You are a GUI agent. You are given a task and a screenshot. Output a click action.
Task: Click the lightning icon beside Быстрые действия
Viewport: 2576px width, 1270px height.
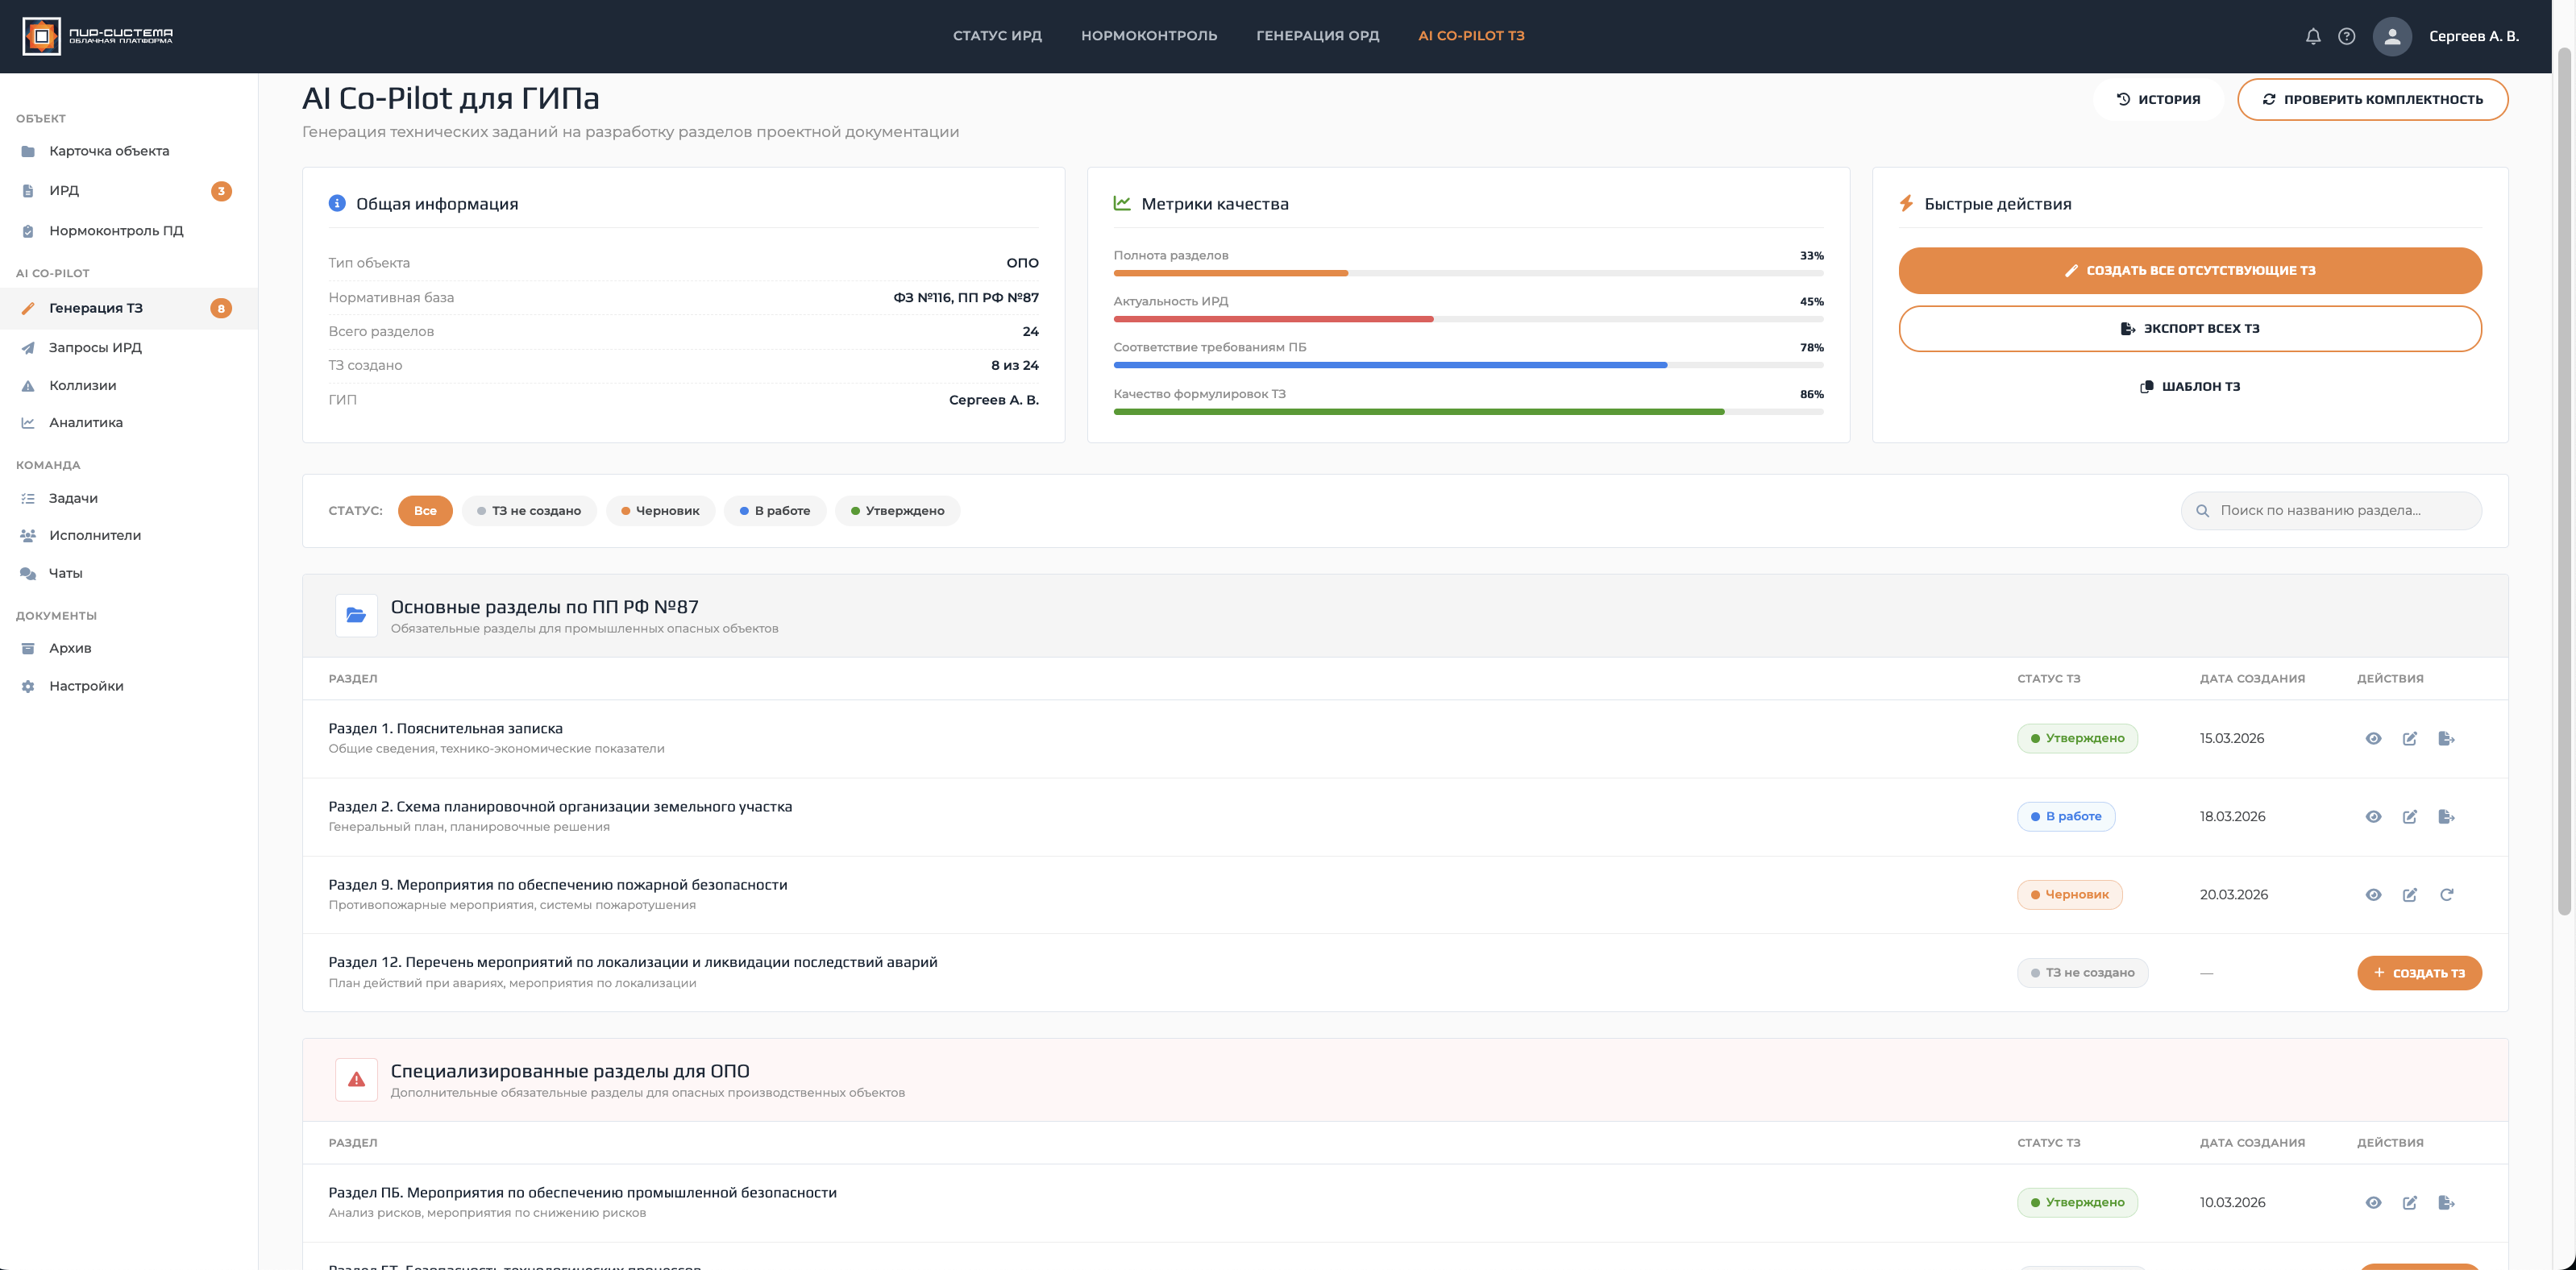click(x=1906, y=203)
